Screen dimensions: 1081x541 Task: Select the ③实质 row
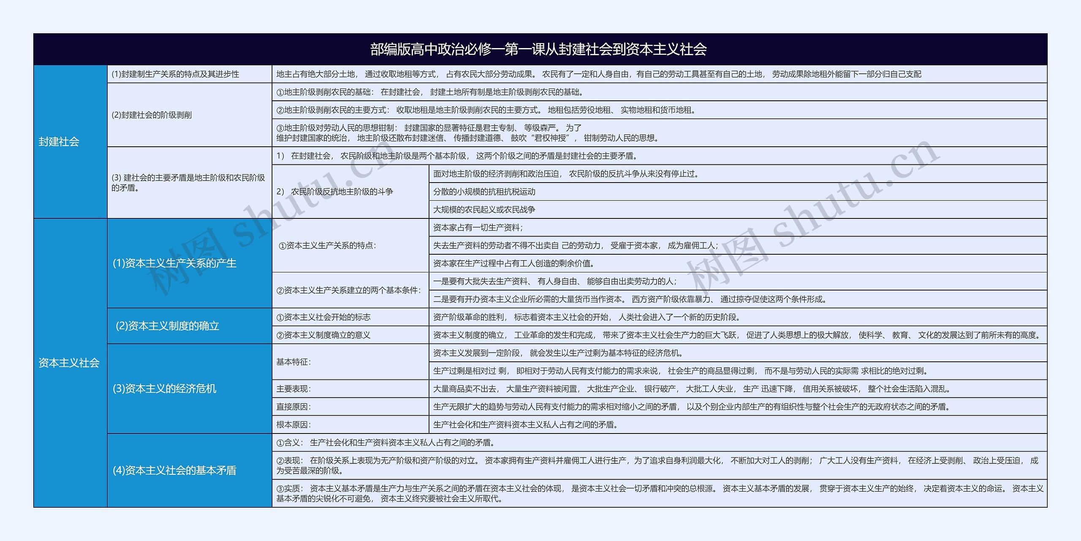click(x=660, y=493)
